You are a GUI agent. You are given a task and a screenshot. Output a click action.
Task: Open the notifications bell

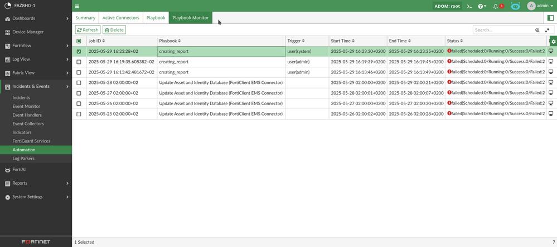point(496,6)
